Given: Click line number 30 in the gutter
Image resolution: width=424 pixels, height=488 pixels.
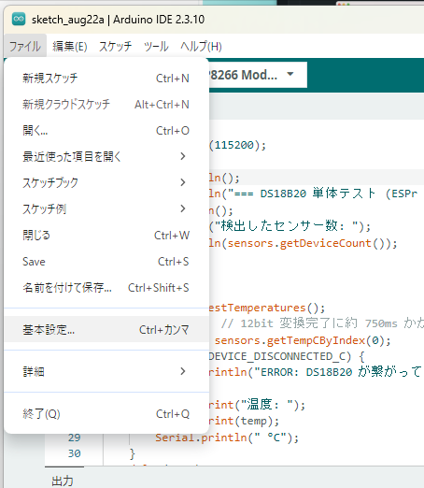Looking at the screenshot, I should 74,453.
